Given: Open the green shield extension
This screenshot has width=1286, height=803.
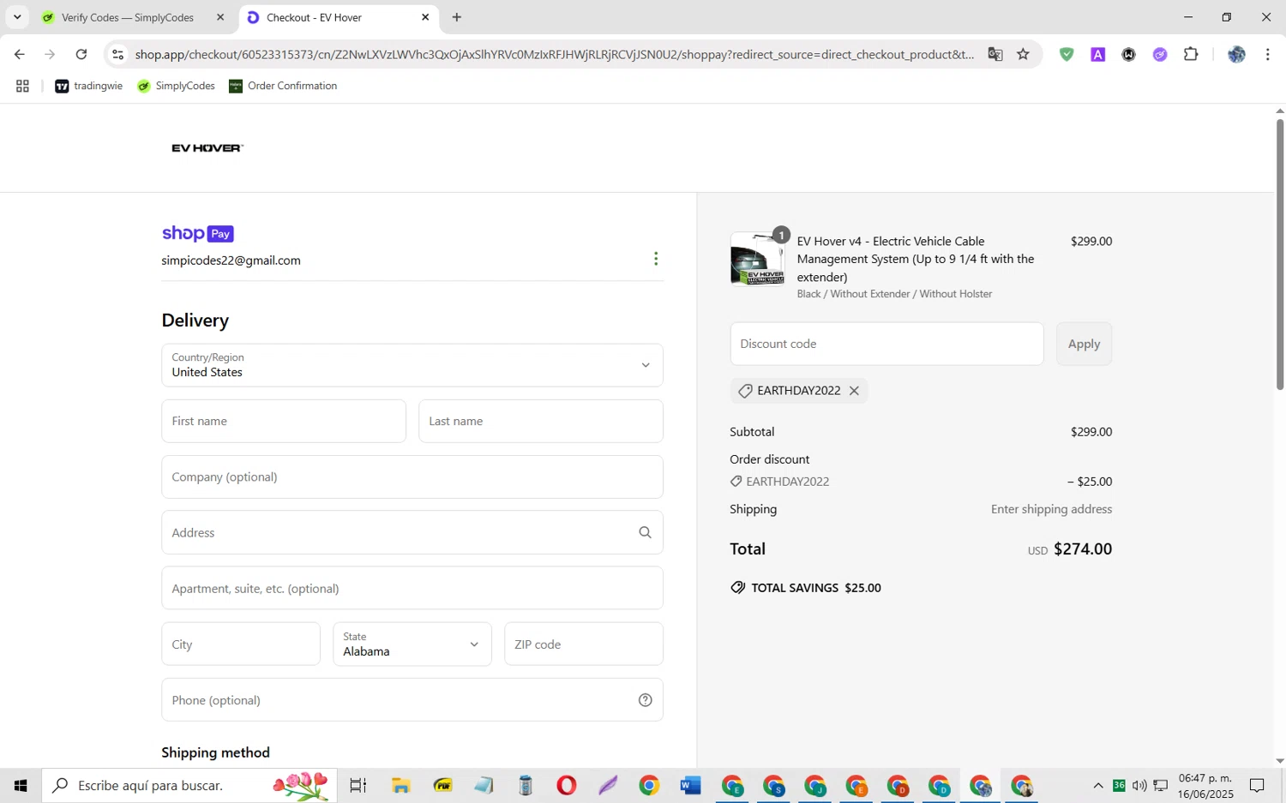Looking at the screenshot, I should coord(1067,54).
